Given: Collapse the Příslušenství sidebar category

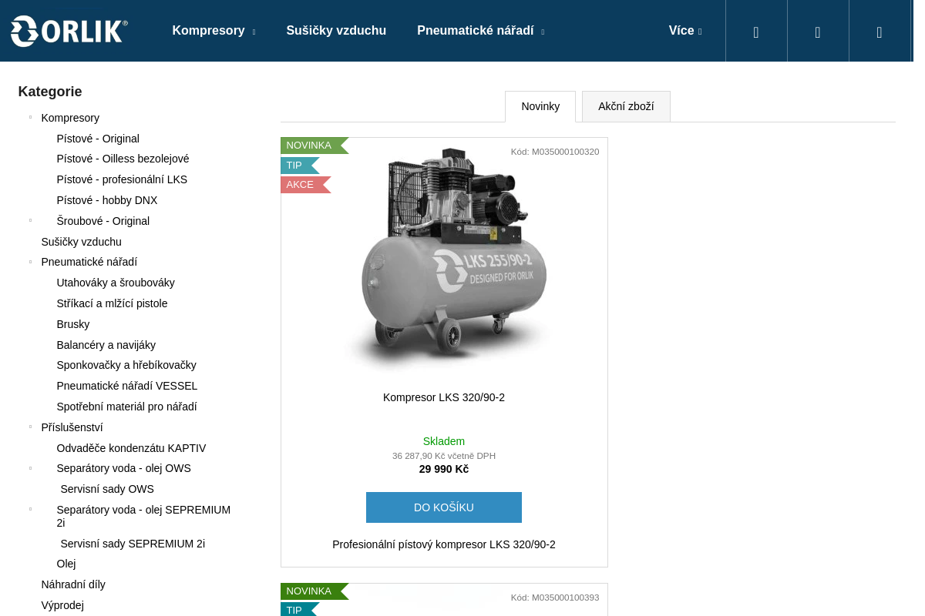Looking at the screenshot, I should point(30,427).
